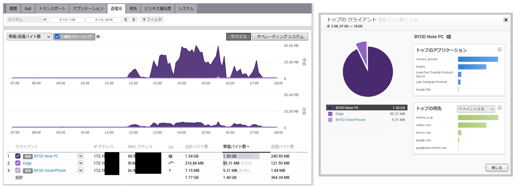Click the WebEx application entry

point(420,67)
